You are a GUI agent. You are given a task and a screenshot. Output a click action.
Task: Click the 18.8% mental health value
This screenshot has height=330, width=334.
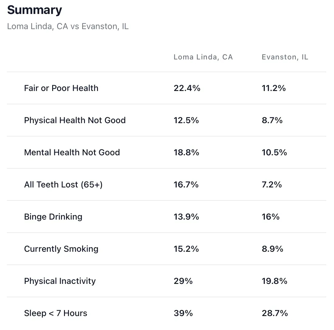pos(186,152)
